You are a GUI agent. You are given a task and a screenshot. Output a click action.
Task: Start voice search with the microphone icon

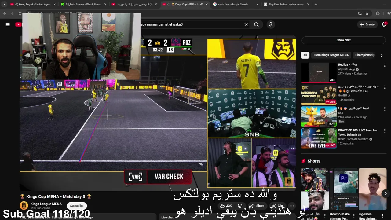[271, 24]
